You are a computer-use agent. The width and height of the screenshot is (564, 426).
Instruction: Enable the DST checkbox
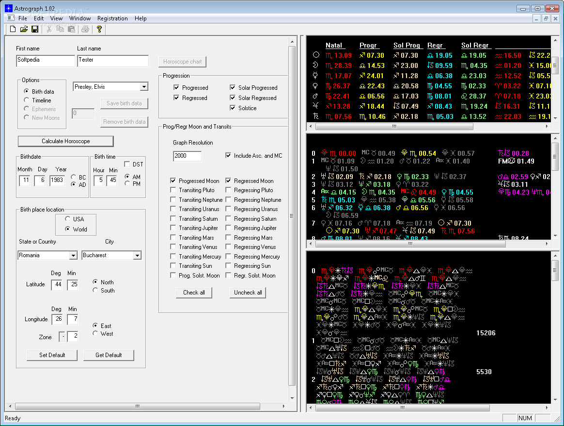(127, 164)
